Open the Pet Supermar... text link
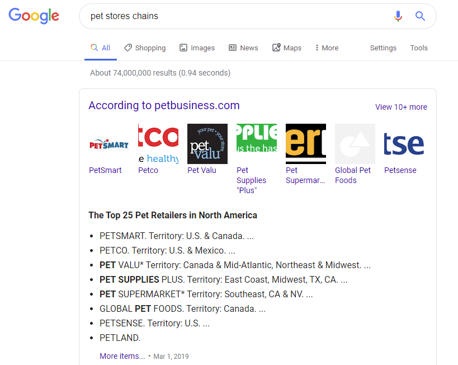Image resolution: width=458 pixels, height=365 pixels. [x=305, y=175]
